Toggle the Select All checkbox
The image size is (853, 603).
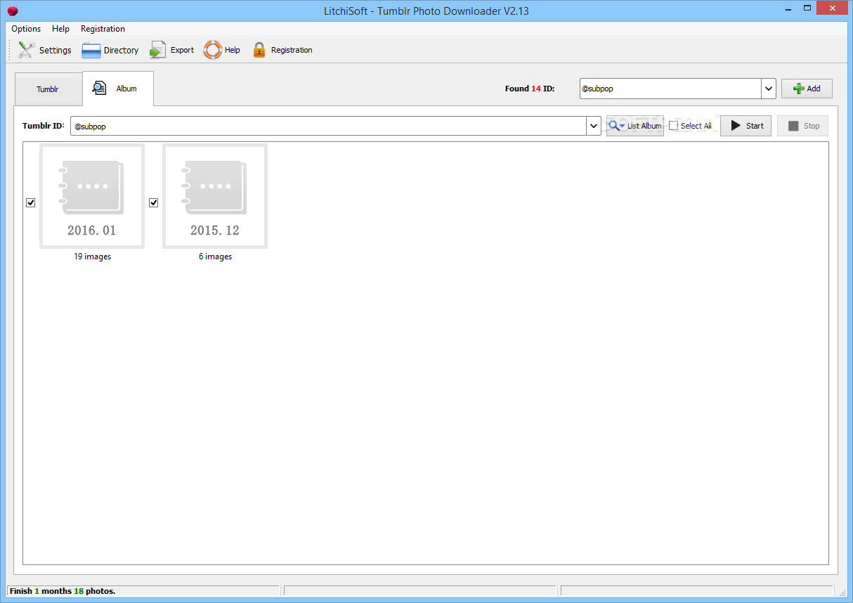coord(674,126)
